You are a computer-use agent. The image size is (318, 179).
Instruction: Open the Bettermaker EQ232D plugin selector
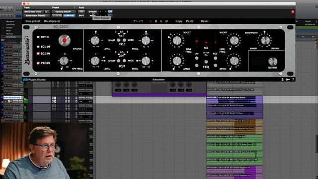click(x=36, y=15)
